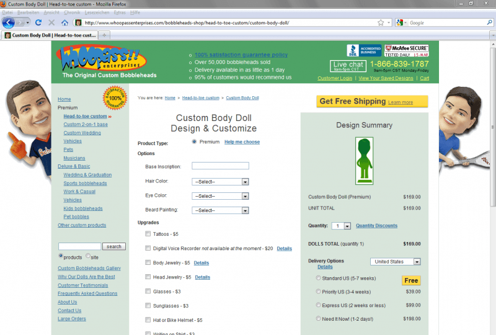Click the 100% satisfaction guarantee seal

coord(115,98)
